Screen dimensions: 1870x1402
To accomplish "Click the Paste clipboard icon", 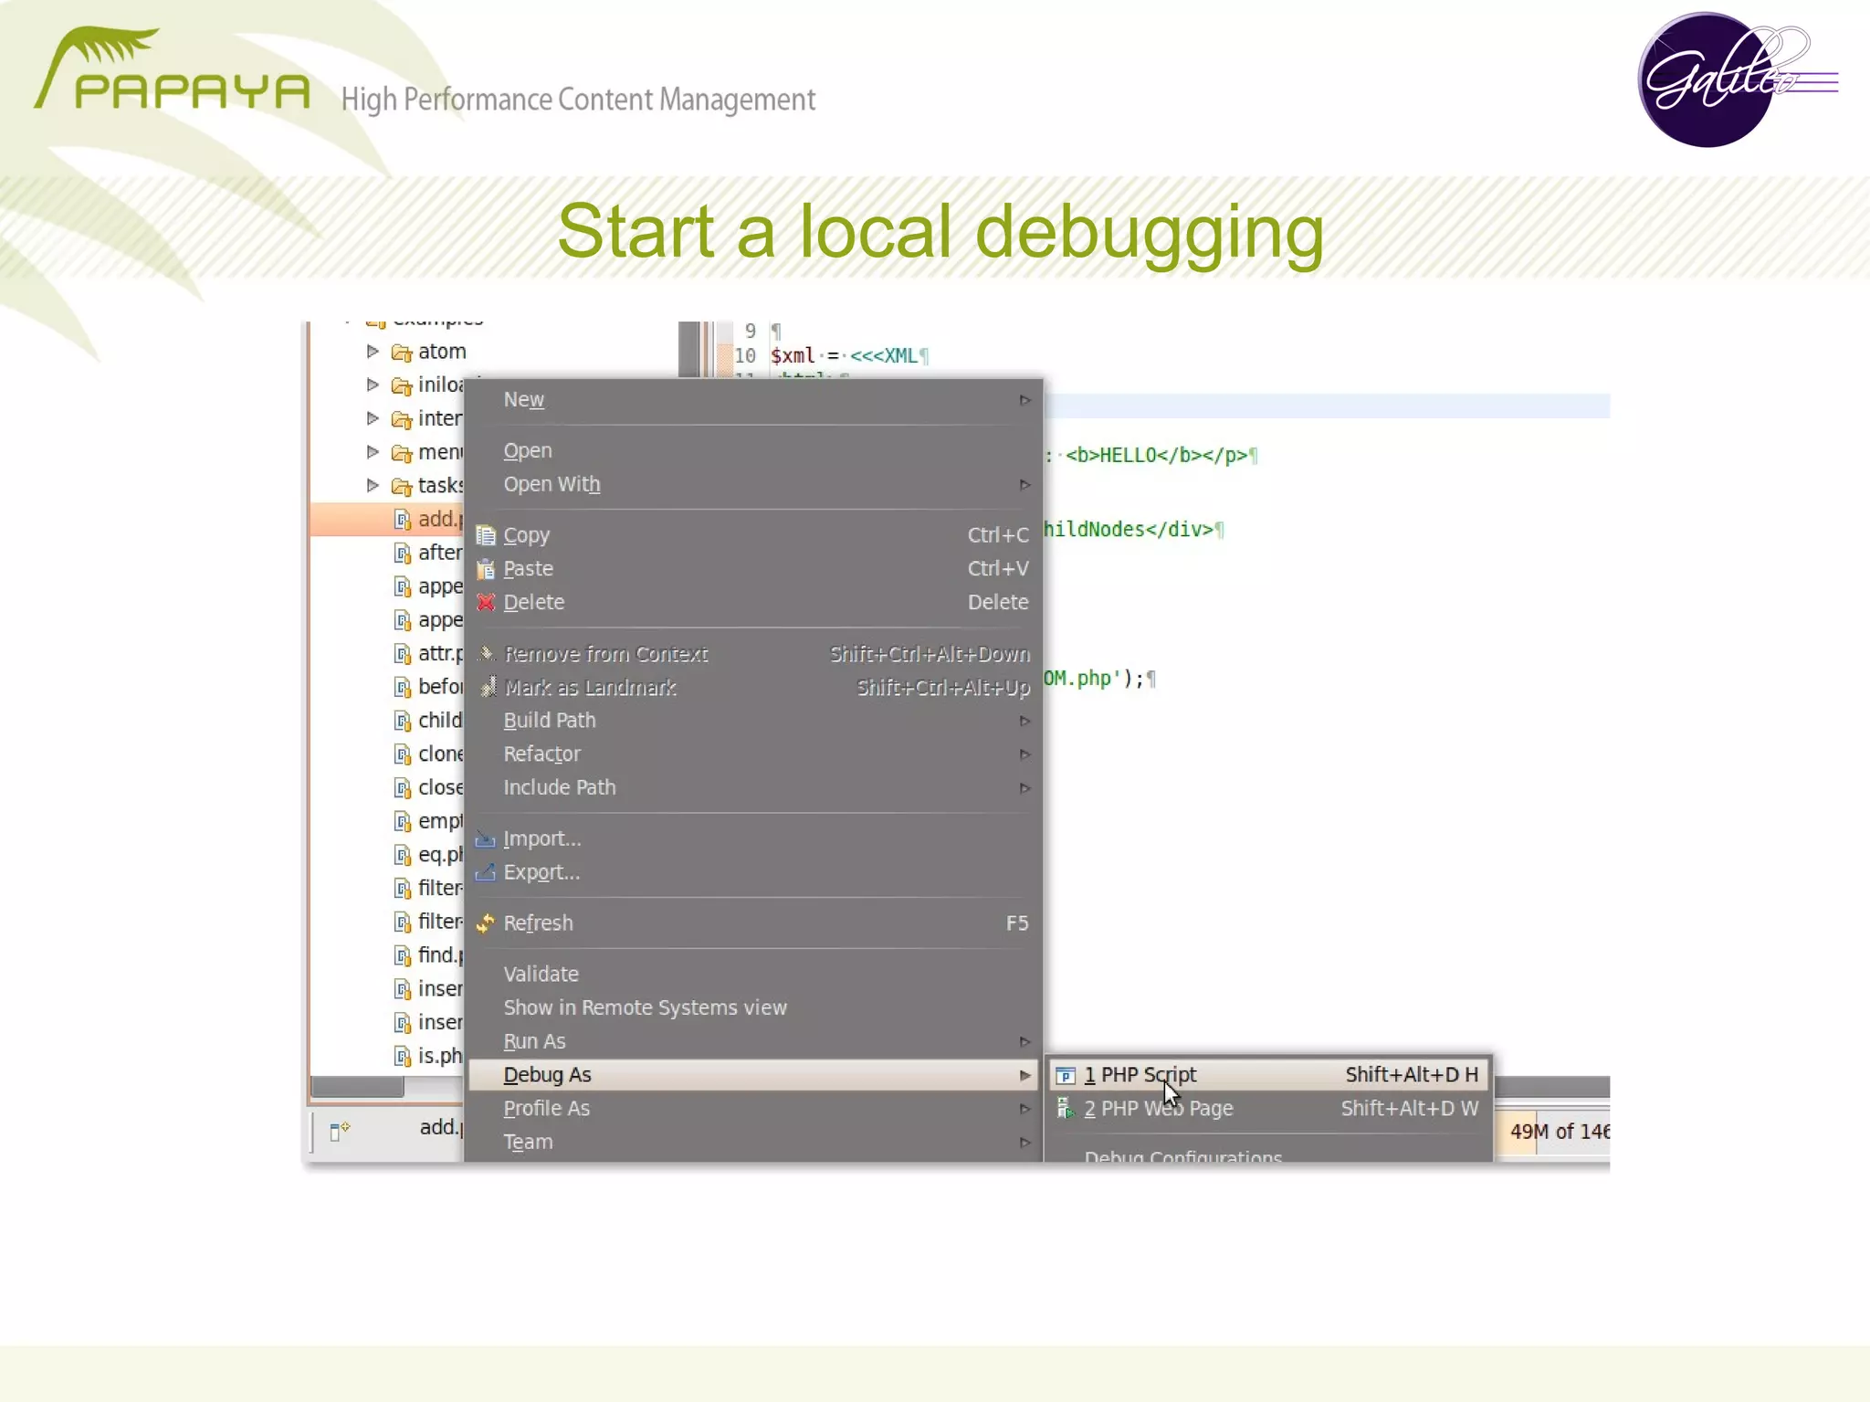I will click(486, 569).
